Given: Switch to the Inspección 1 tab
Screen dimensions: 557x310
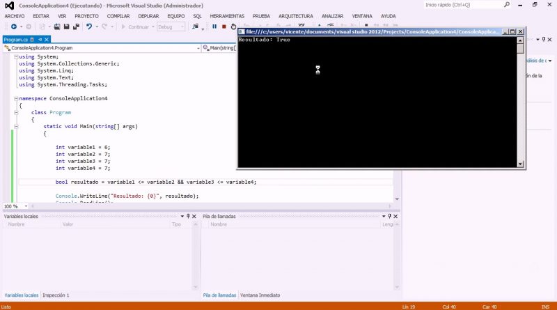Looking at the screenshot, I should (x=56, y=295).
